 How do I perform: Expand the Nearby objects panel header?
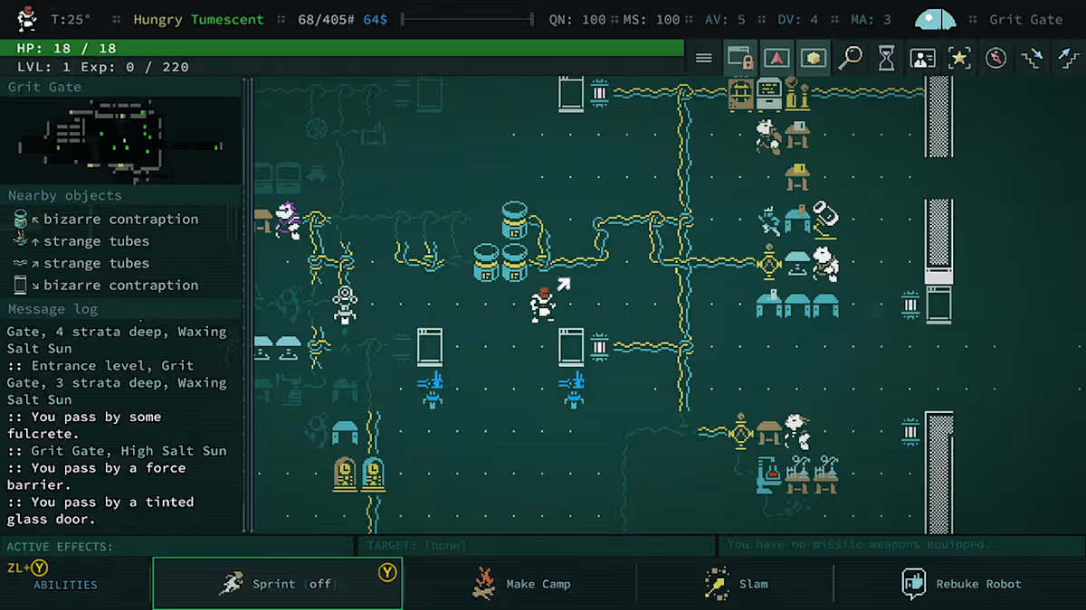tap(65, 195)
